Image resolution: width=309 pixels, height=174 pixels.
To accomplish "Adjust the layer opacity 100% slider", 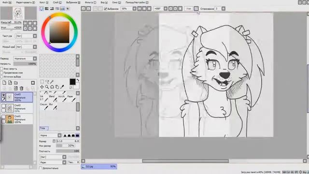I will pyautogui.click(x=25, y=64).
